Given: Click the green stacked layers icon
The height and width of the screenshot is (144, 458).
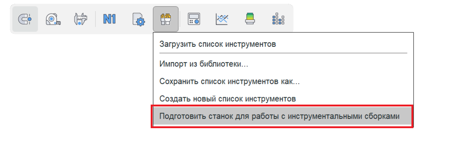Looking at the screenshot, I should tap(250, 19).
